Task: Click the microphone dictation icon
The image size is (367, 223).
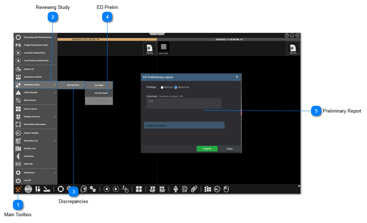Action: point(176,189)
